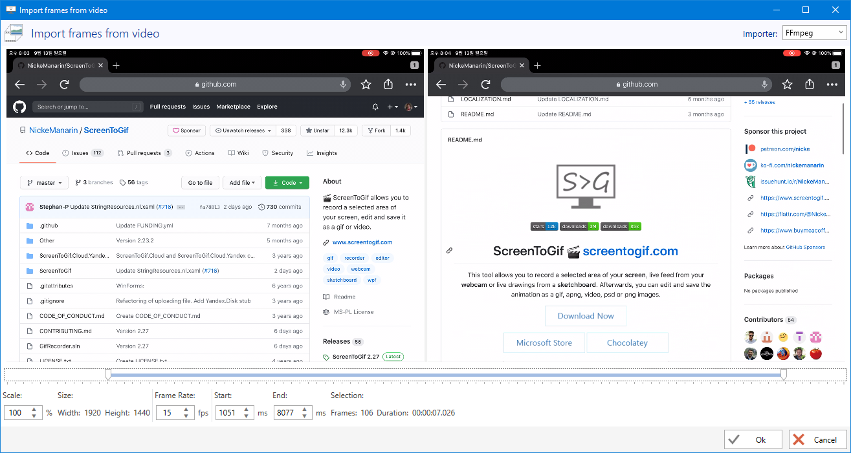Click the Scale value field showing 100

(16, 412)
